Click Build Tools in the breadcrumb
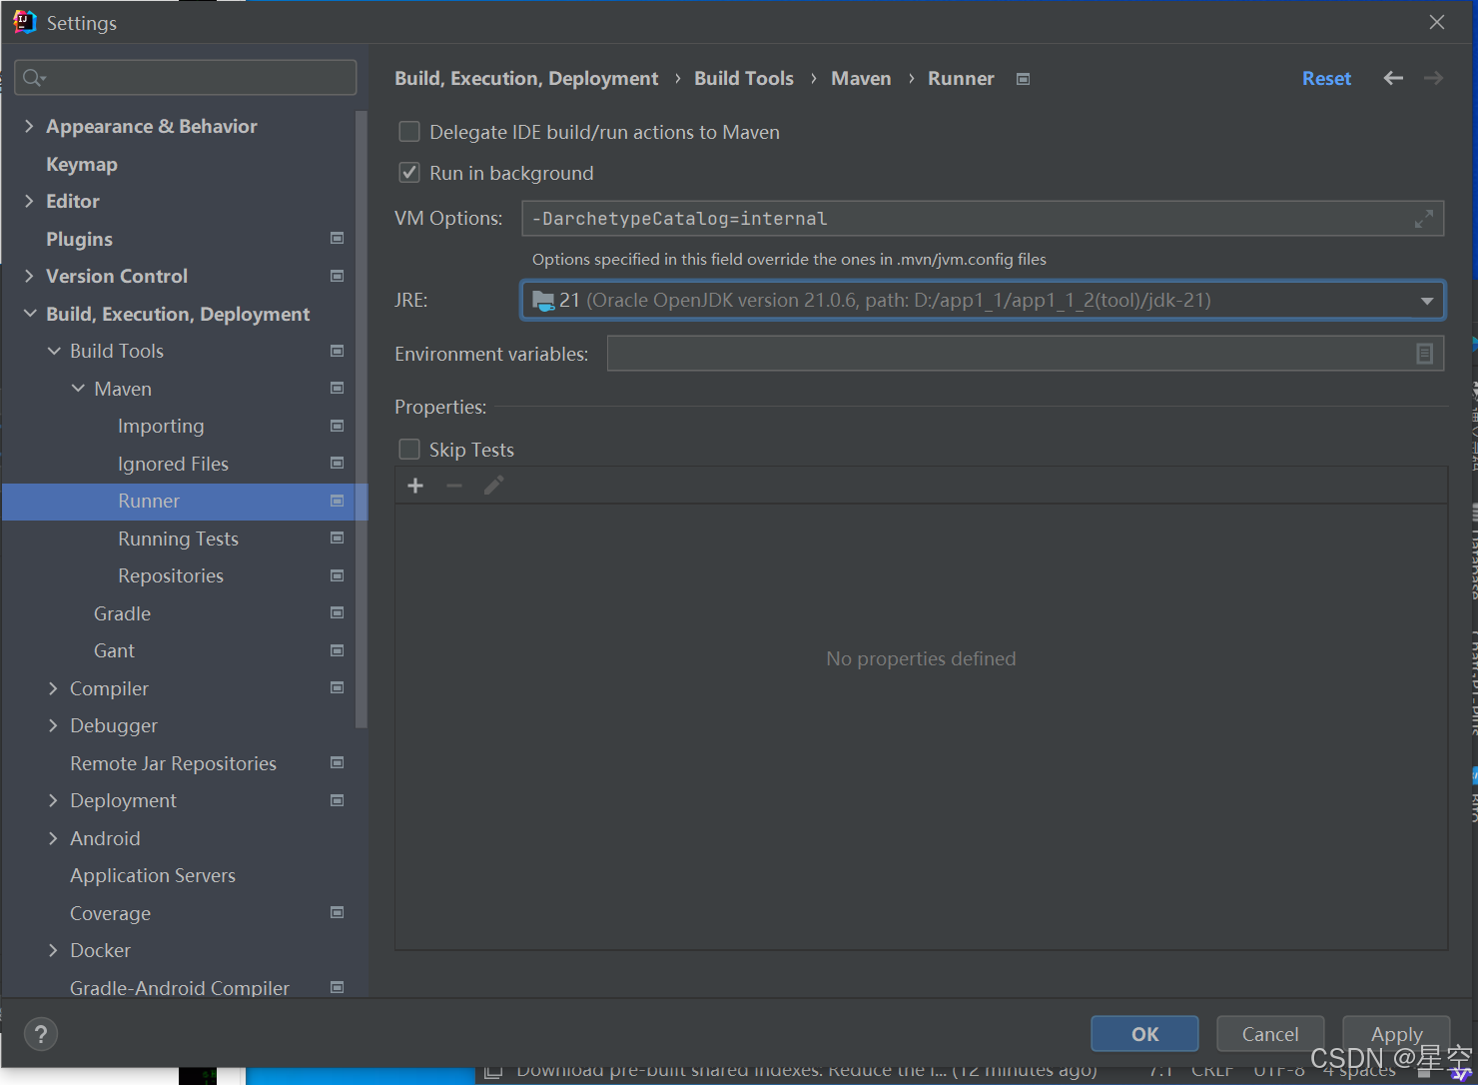The height and width of the screenshot is (1085, 1478). pyautogui.click(x=744, y=78)
